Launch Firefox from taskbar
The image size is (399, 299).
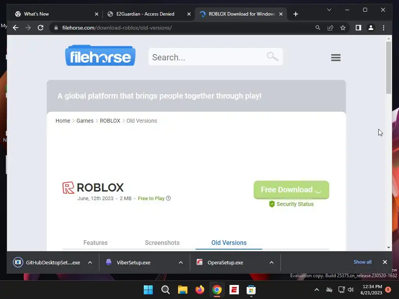(x=200, y=290)
